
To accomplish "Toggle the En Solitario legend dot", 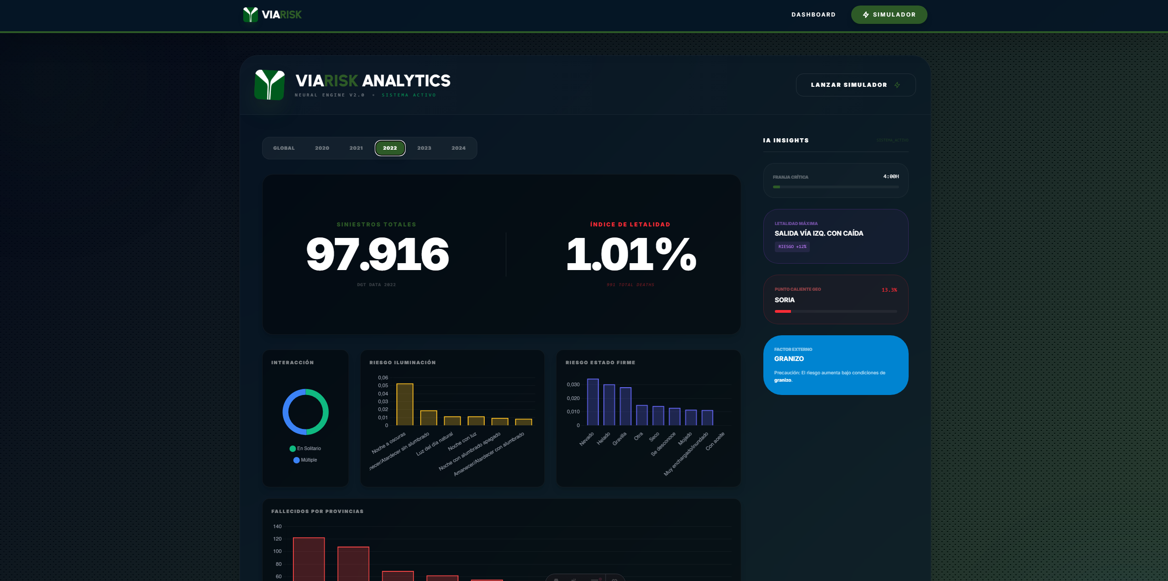I will tap(292, 449).
